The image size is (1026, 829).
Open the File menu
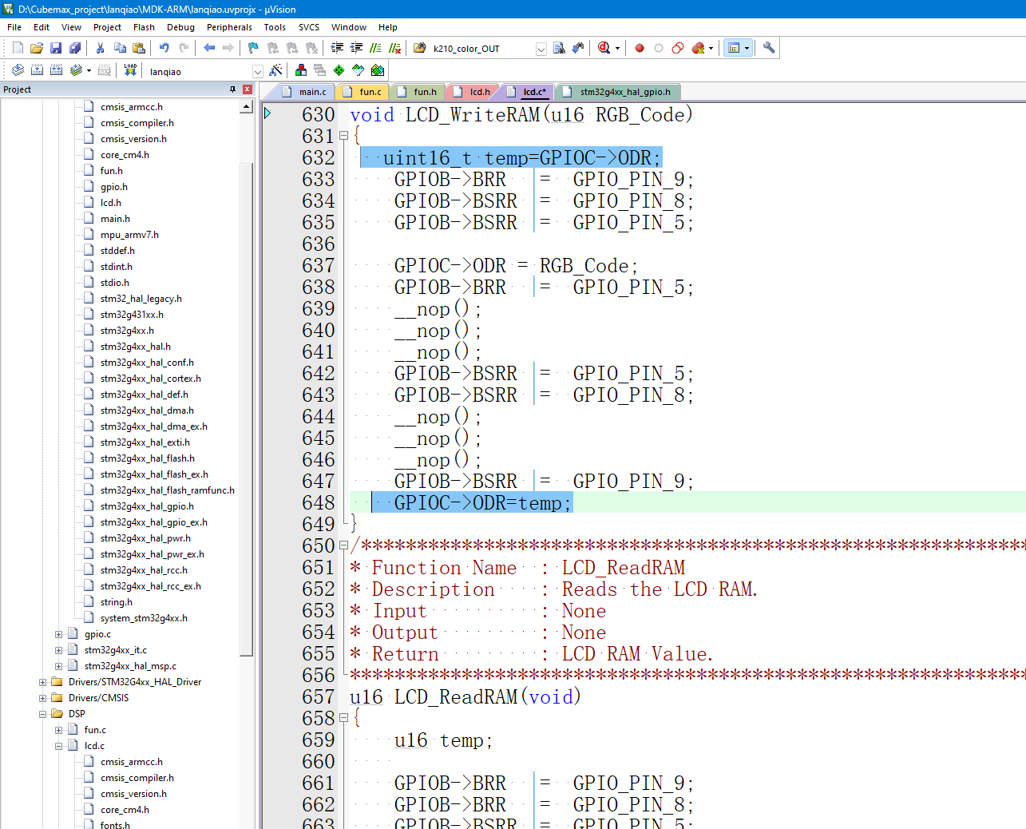14,27
